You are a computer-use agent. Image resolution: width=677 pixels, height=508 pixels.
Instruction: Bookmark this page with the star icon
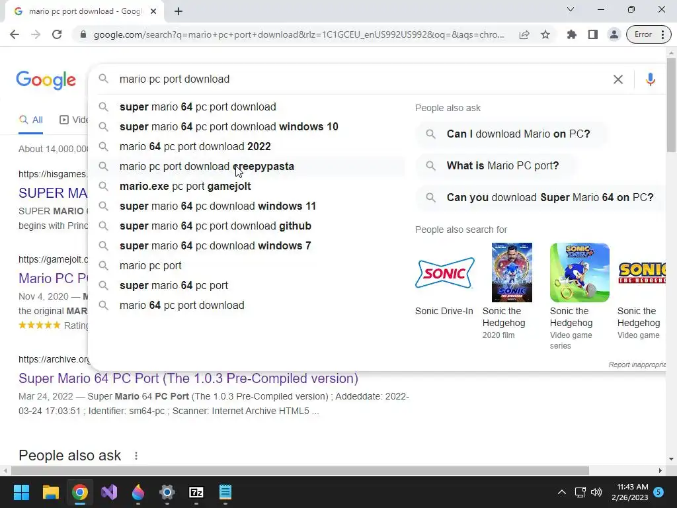pyautogui.click(x=545, y=34)
